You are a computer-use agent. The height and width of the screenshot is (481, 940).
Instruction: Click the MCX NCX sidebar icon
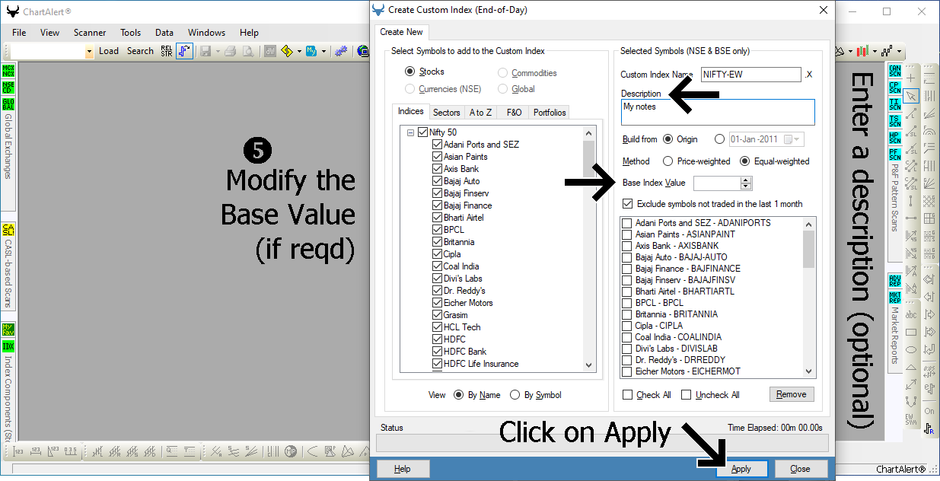pos(8,71)
